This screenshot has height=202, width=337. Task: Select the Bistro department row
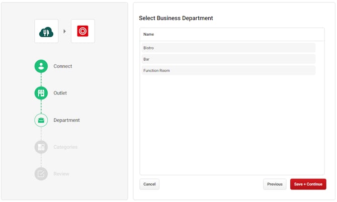(x=228, y=48)
